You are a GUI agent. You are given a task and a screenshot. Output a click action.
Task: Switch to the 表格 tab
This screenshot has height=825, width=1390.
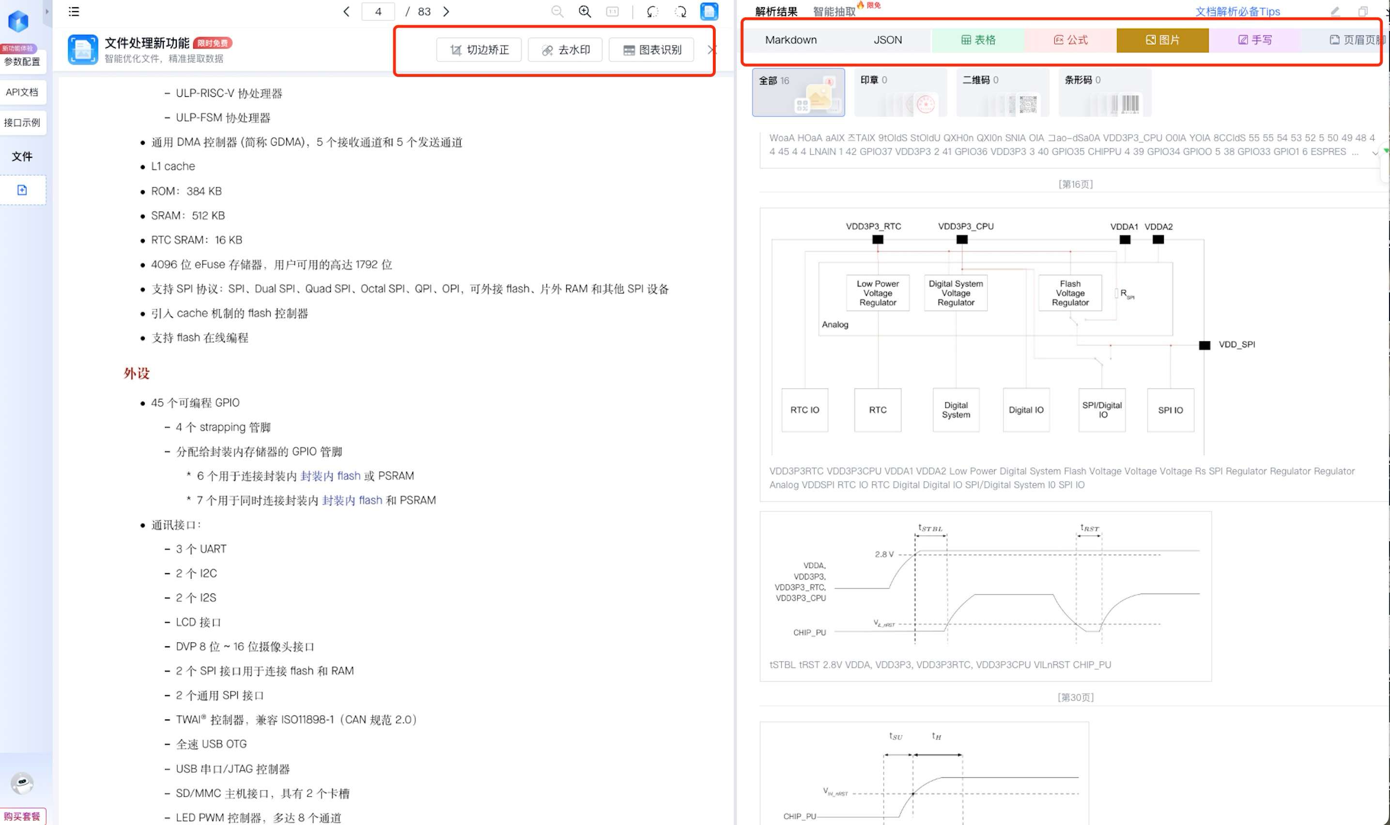point(978,40)
